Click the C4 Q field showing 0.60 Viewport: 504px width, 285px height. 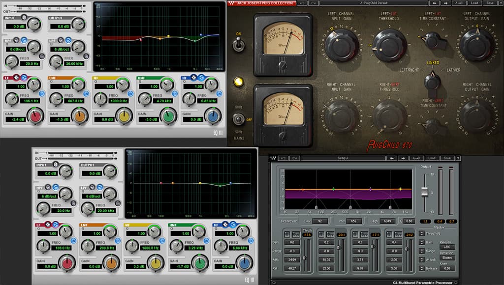[x=409, y=221]
